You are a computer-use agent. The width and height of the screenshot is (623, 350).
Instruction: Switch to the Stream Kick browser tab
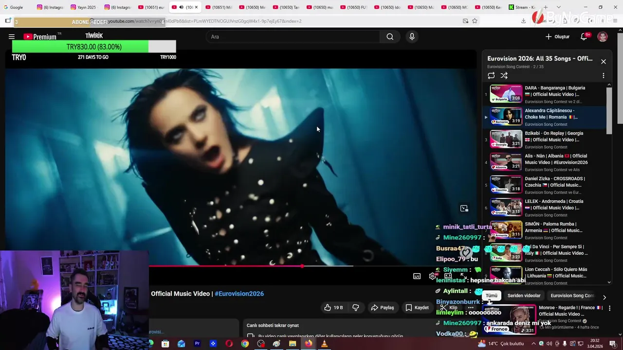pos(522,7)
